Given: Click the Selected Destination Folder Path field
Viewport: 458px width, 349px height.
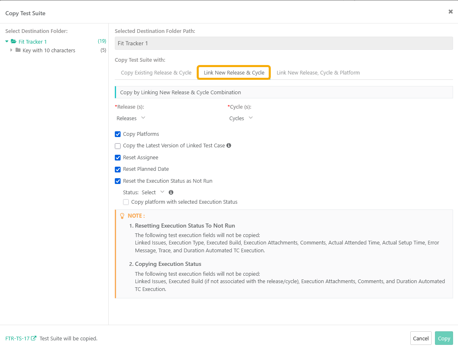Looking at the screenshot, I should point(284,43).
